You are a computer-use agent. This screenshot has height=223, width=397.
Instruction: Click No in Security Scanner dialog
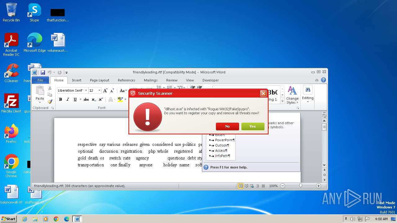coord(227,126)
